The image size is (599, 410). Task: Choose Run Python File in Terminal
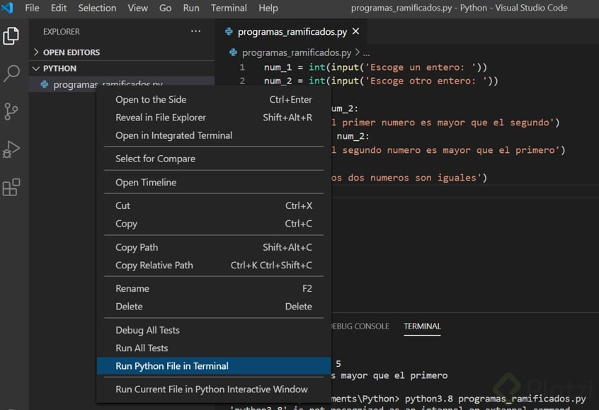click(x=214, y=366)
